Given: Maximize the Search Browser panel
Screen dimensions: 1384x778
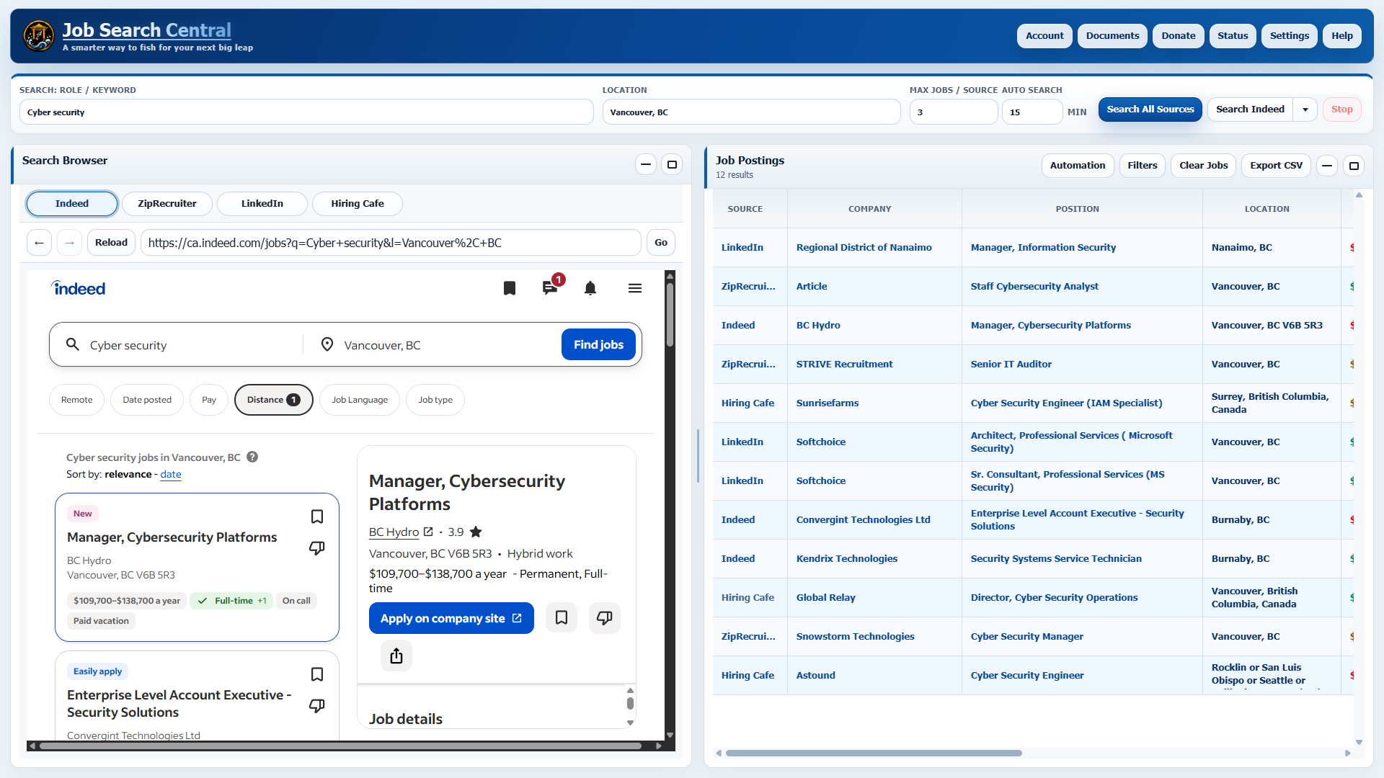Looking at the screenshot, I should tap(672, 164).
